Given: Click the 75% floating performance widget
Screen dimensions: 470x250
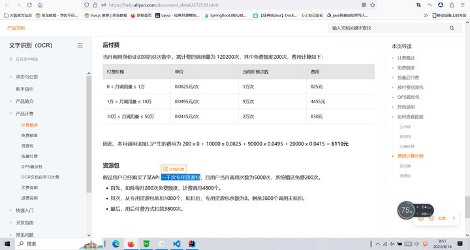Looking at the screenshot, I should [x=407, y=210].
